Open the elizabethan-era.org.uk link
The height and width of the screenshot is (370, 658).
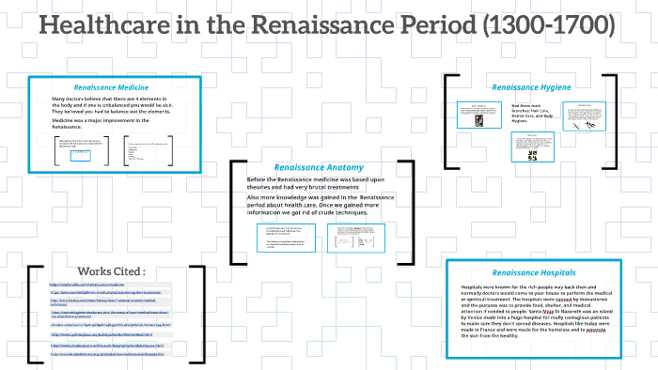tap(107, 354)
